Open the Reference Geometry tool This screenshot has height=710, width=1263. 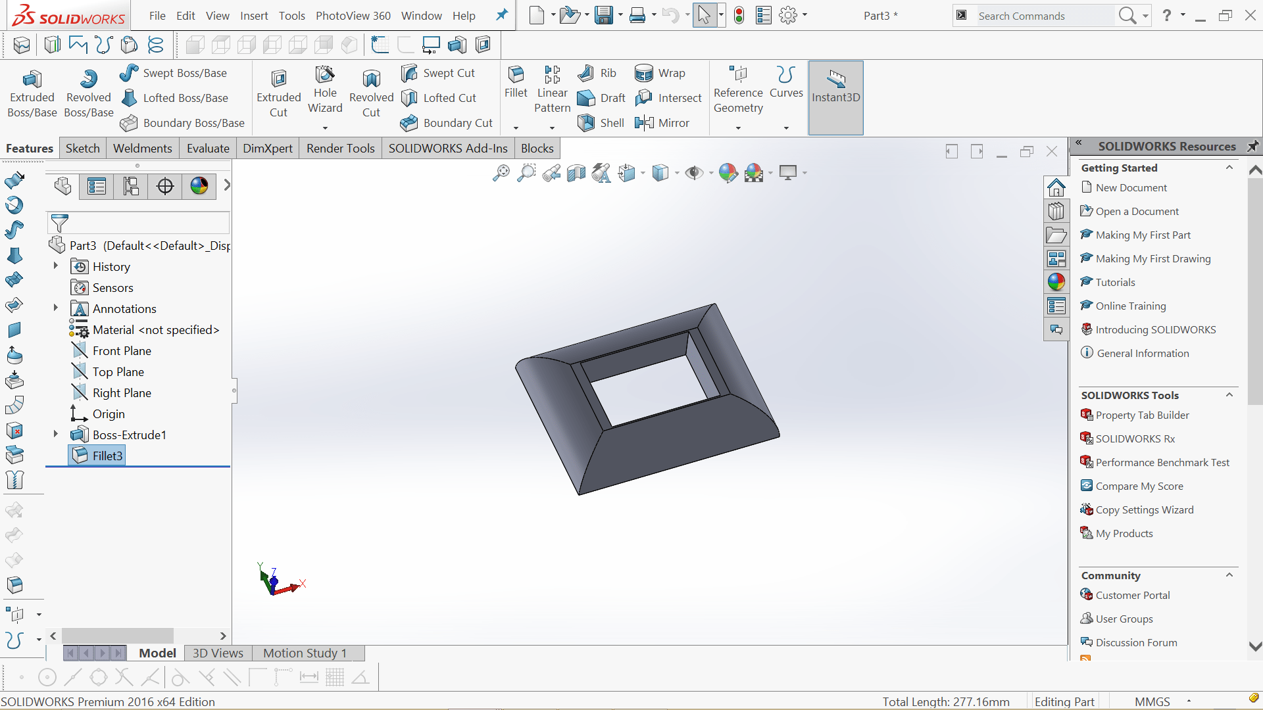738,90
